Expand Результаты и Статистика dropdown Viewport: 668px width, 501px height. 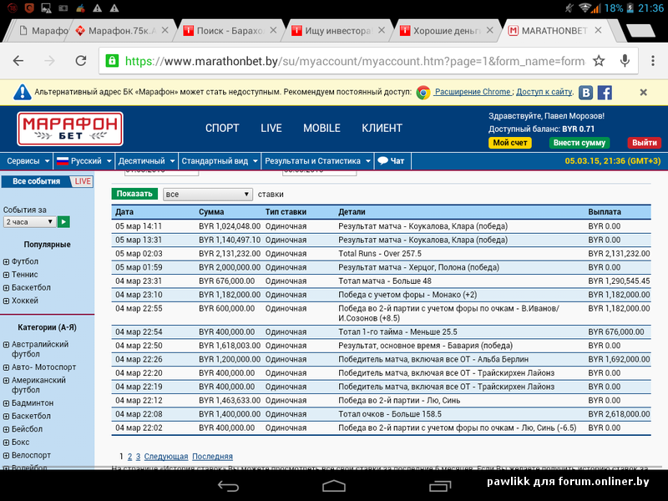[317, 161]
